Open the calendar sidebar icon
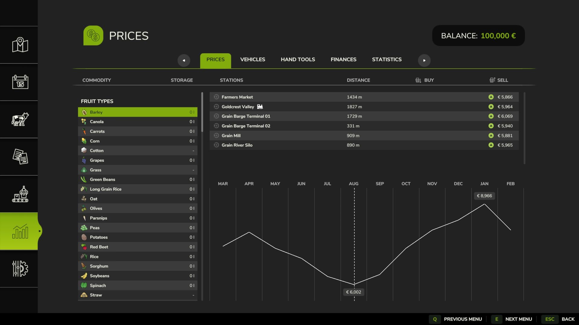The height and width of the screenshot is (325, 579). (20, 82)
